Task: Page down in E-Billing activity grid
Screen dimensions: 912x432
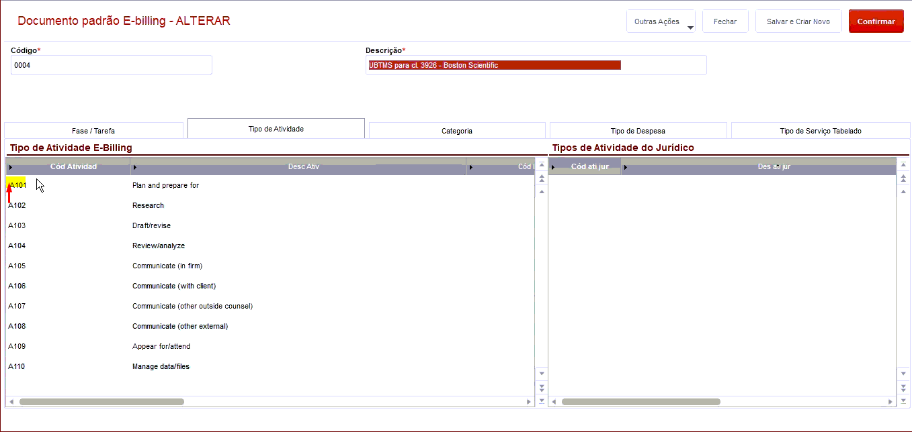Action: [542, 387]
